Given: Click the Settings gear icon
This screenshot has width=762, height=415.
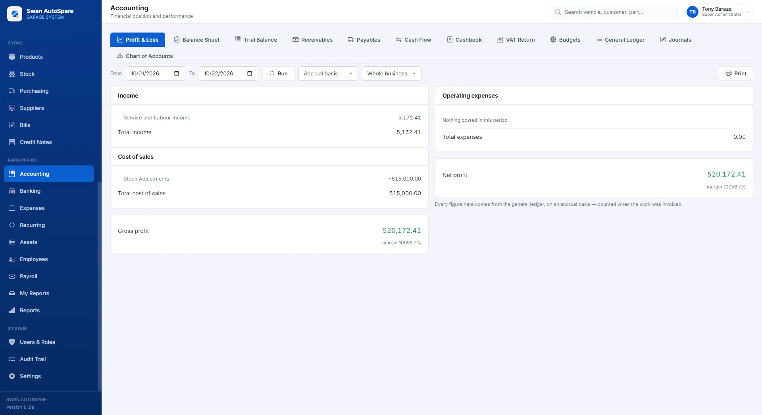Looking at the screenshot, I should coord(12,376).
